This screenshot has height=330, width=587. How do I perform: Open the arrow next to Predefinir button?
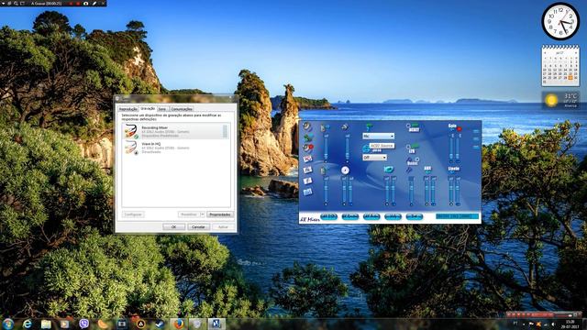(x=203, y=214)
